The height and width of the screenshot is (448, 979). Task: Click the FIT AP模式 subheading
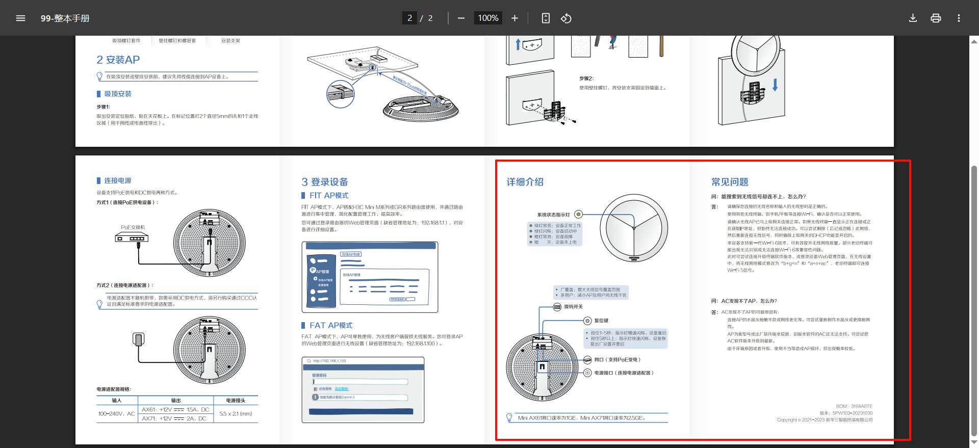click(329, 195)
